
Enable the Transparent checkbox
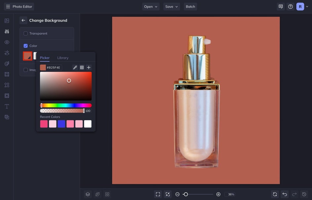[25, 34]
